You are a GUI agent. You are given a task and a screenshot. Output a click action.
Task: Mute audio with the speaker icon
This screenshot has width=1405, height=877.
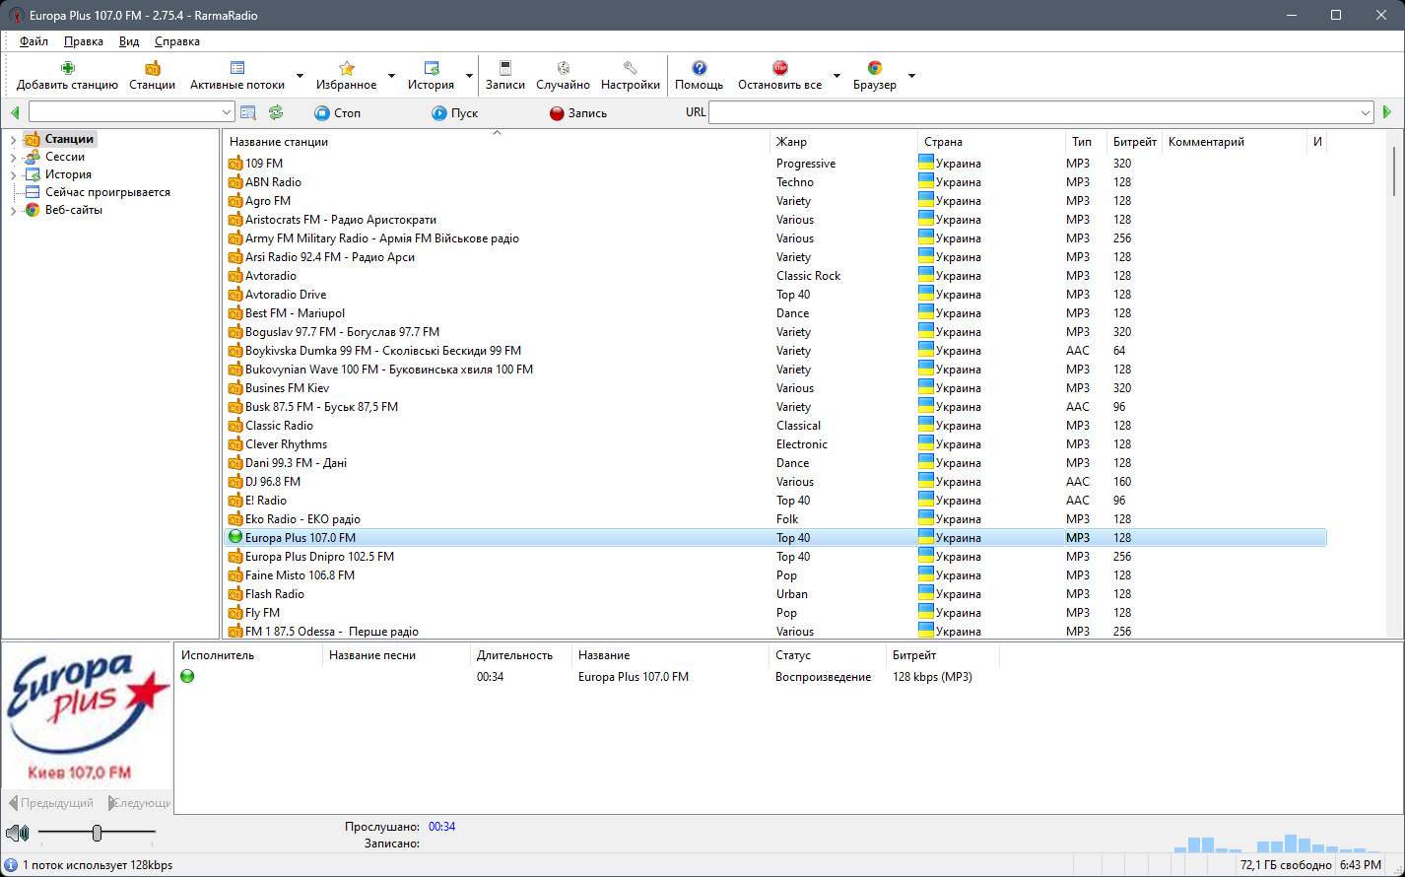18,833
